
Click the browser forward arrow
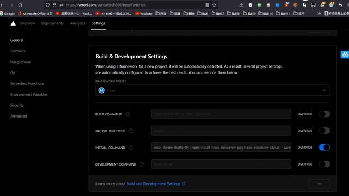coord(11,5)
